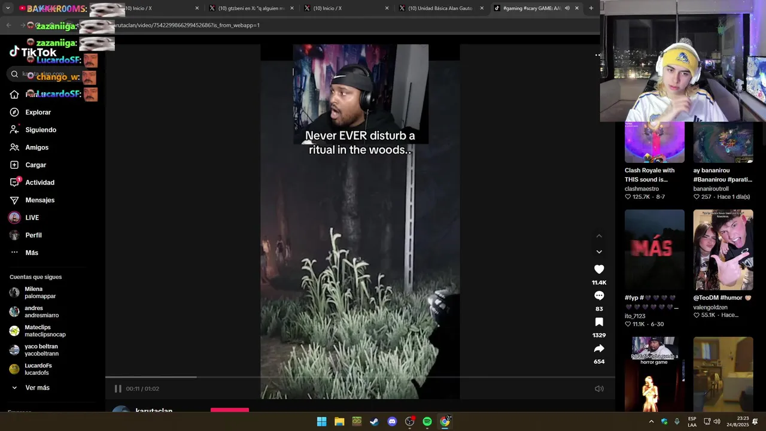Screen dimensions: 766x431
Task: Close the gtzbeni en X tab
Action: [x=292, y=8]
